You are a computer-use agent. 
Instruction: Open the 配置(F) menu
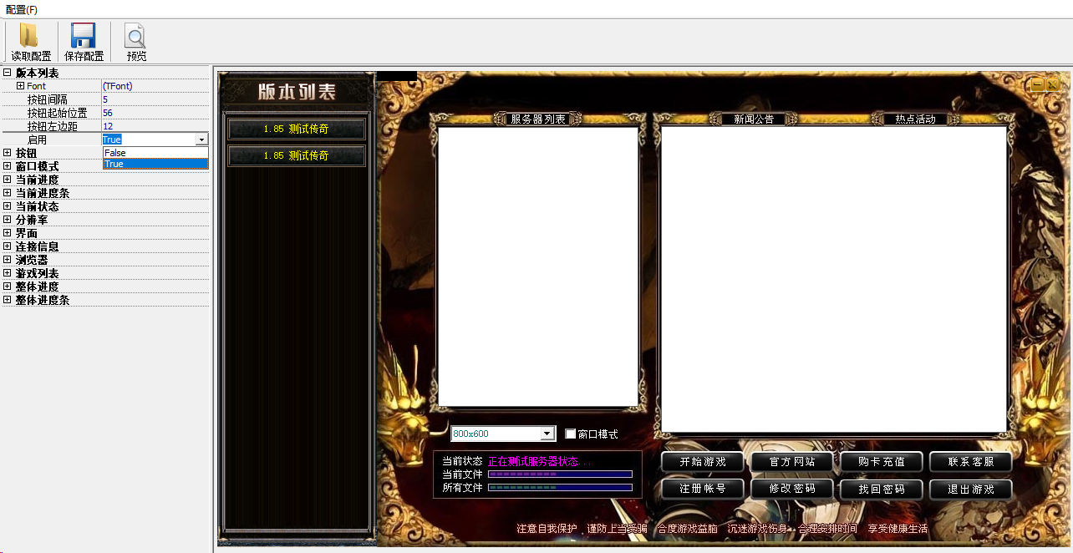pos(22,9)
